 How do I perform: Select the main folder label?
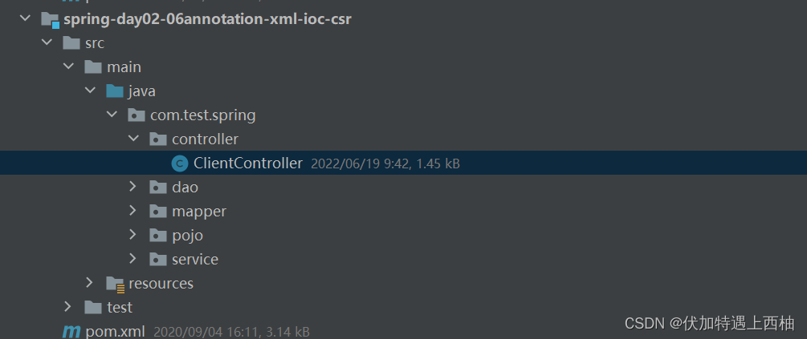coord(124,67)
